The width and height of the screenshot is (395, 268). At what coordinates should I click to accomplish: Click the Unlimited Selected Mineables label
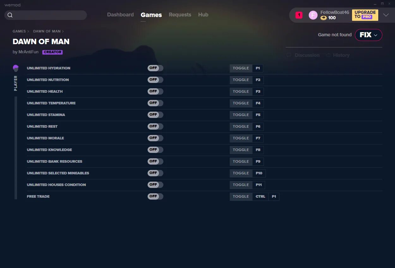58,173
